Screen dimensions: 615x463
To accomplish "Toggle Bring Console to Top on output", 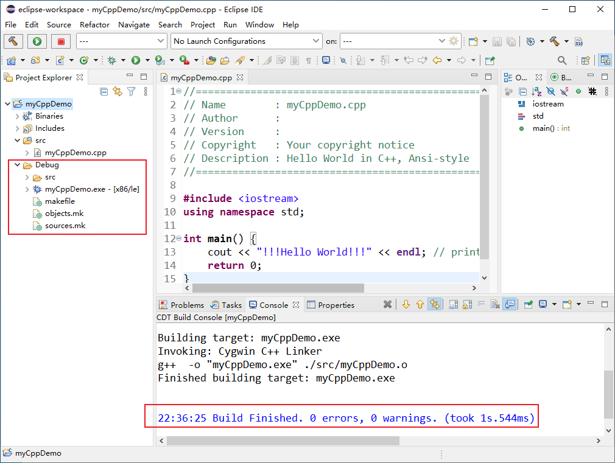I will 510,305.
